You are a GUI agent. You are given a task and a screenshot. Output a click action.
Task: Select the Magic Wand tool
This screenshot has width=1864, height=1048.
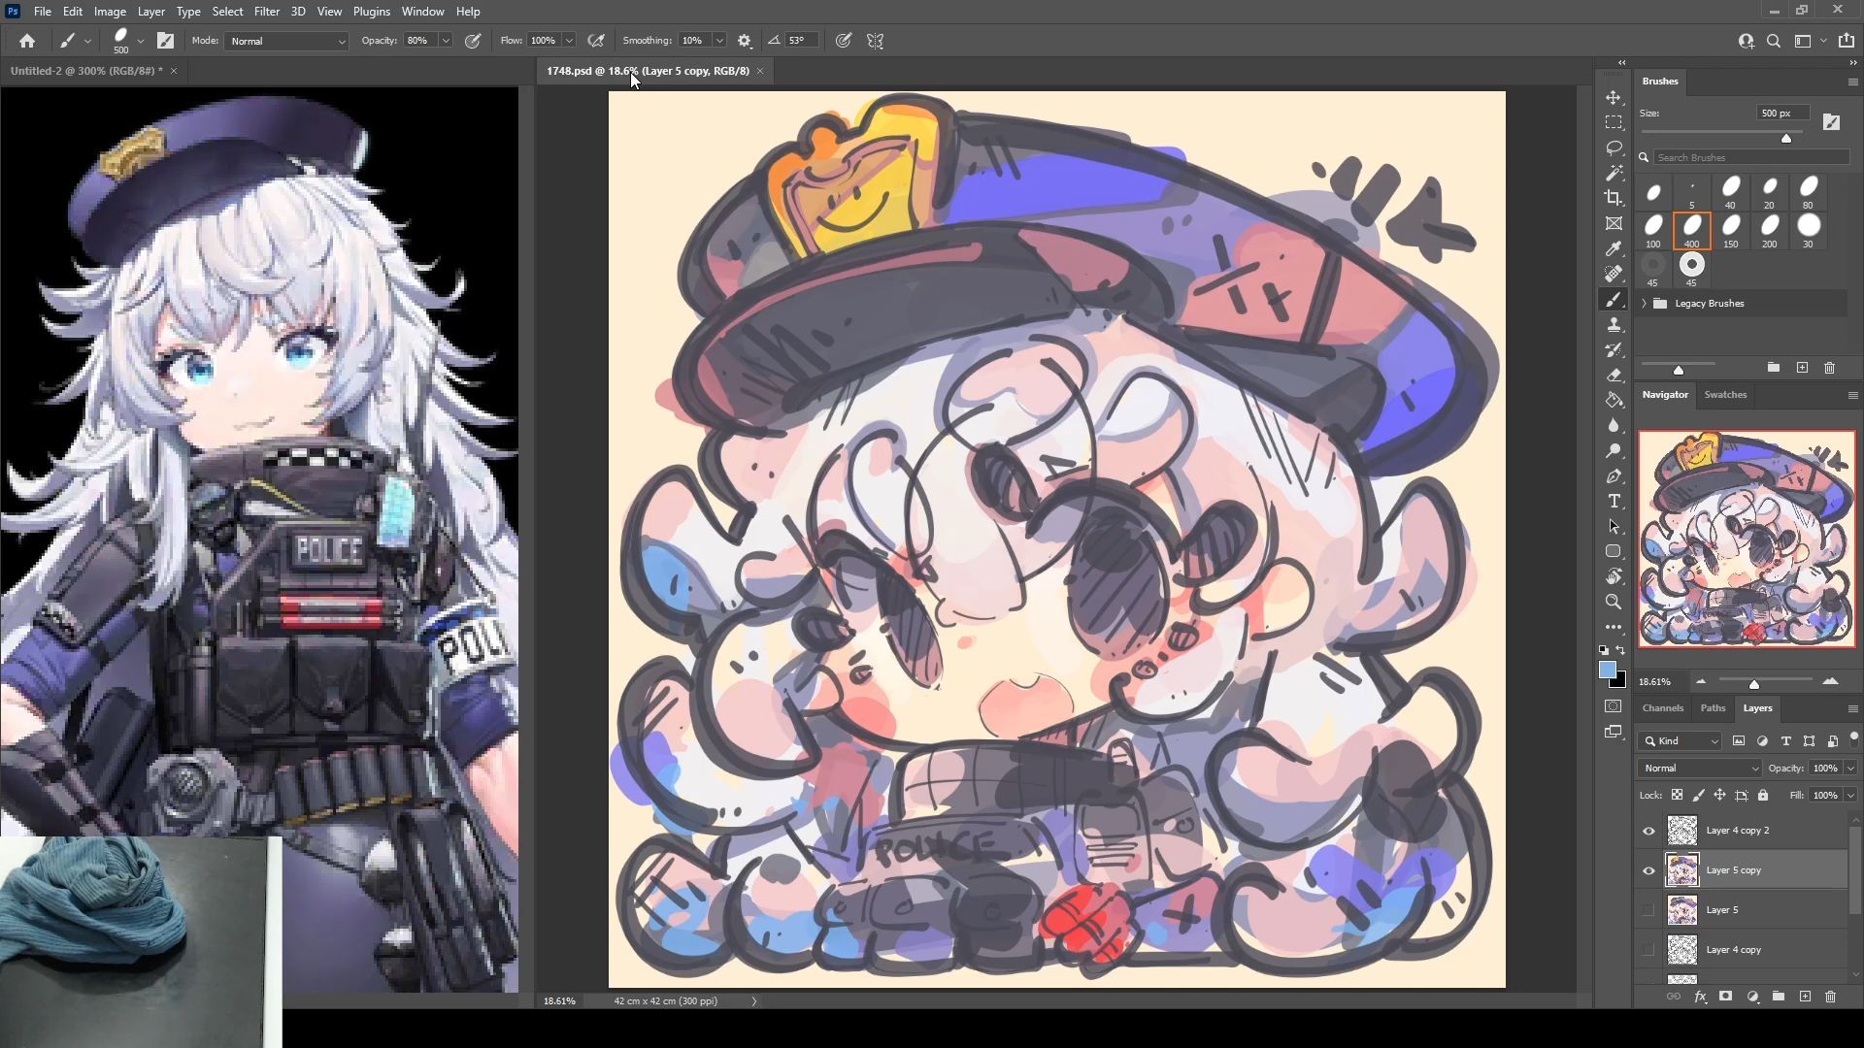1614,173
